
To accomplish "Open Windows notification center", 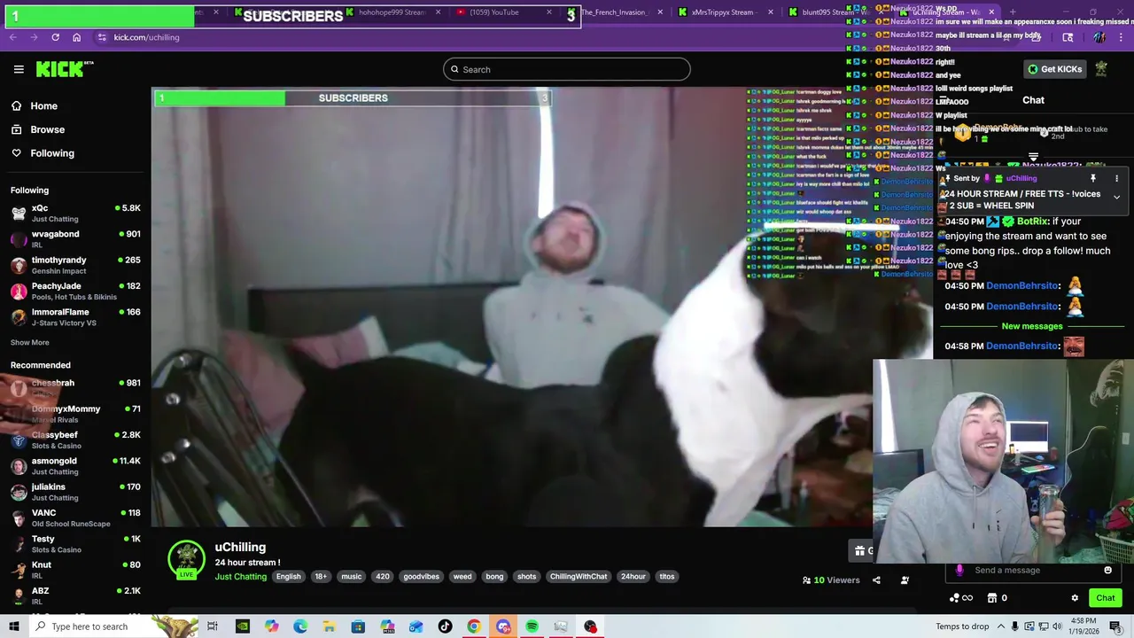I will pos(1118,626).
